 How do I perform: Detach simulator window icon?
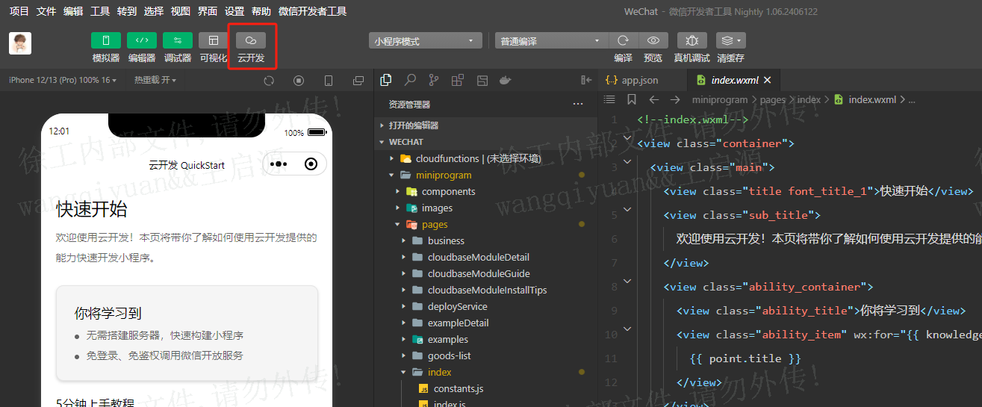[x=358, y=81]
